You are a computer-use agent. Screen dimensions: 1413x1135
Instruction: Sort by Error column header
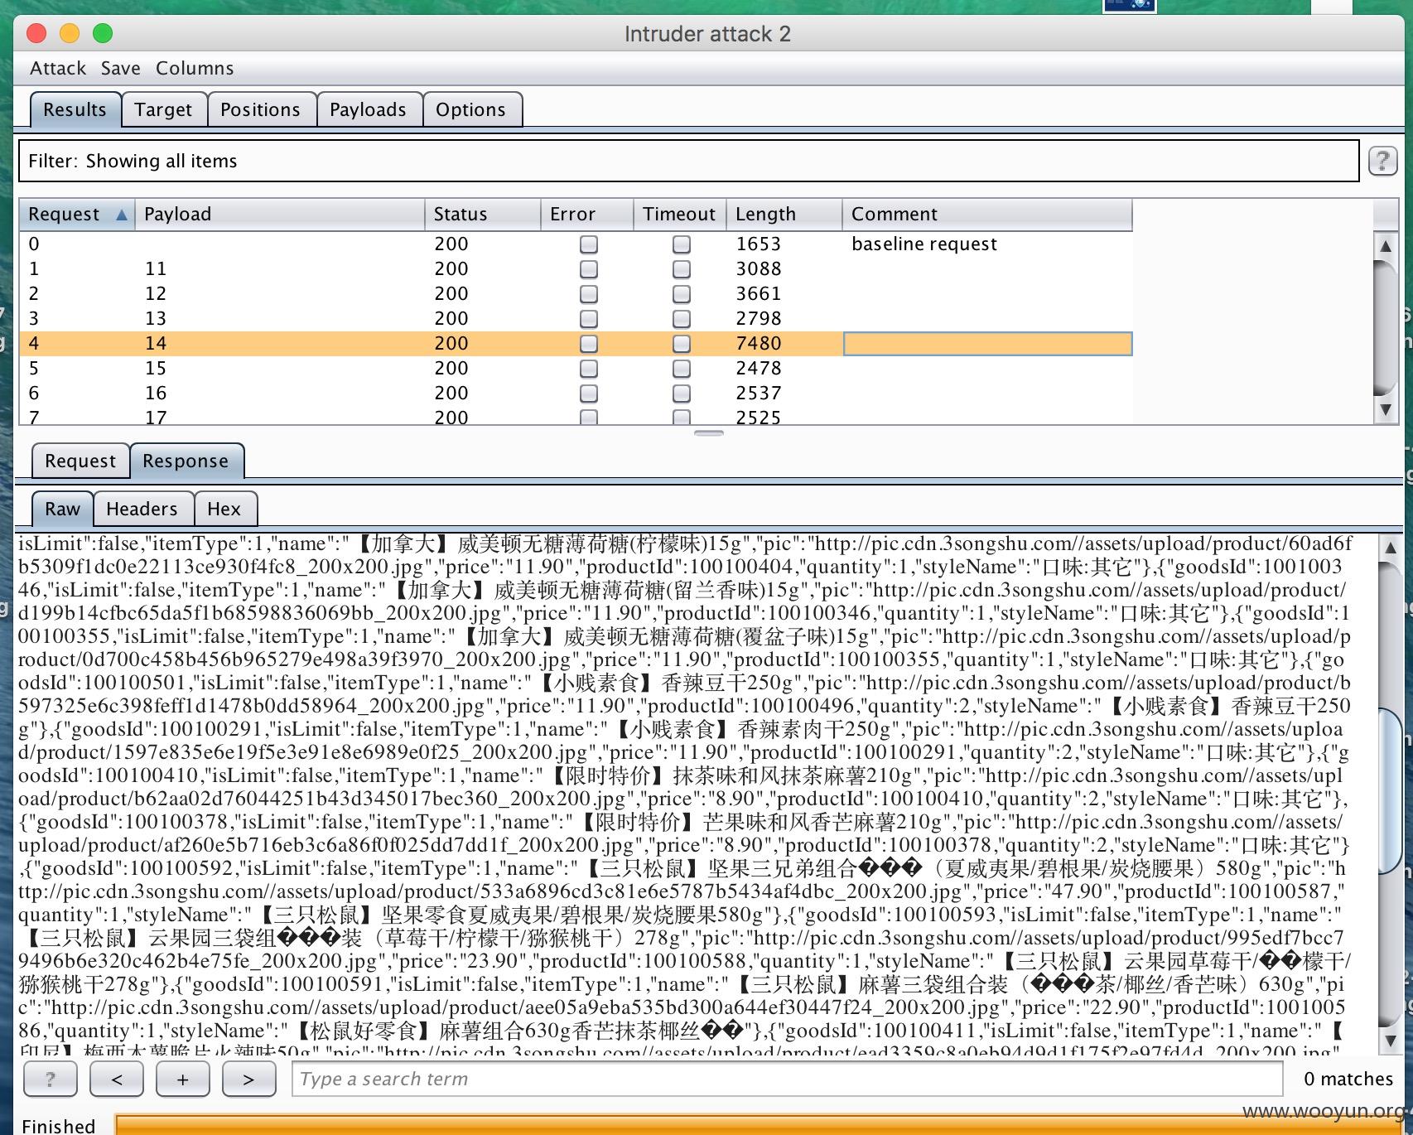click(x=587, y=215)
